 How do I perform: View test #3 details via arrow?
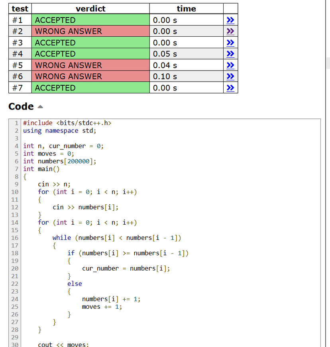[230, 43]
